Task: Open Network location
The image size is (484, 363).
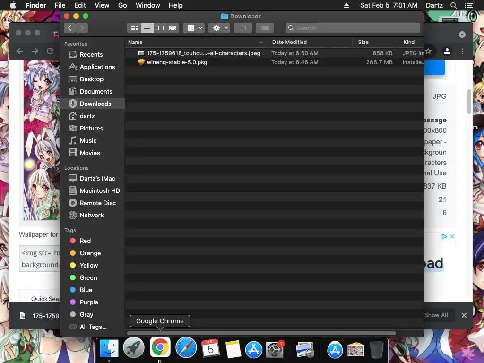Action: pyautogui.click(x=93, y=216)
